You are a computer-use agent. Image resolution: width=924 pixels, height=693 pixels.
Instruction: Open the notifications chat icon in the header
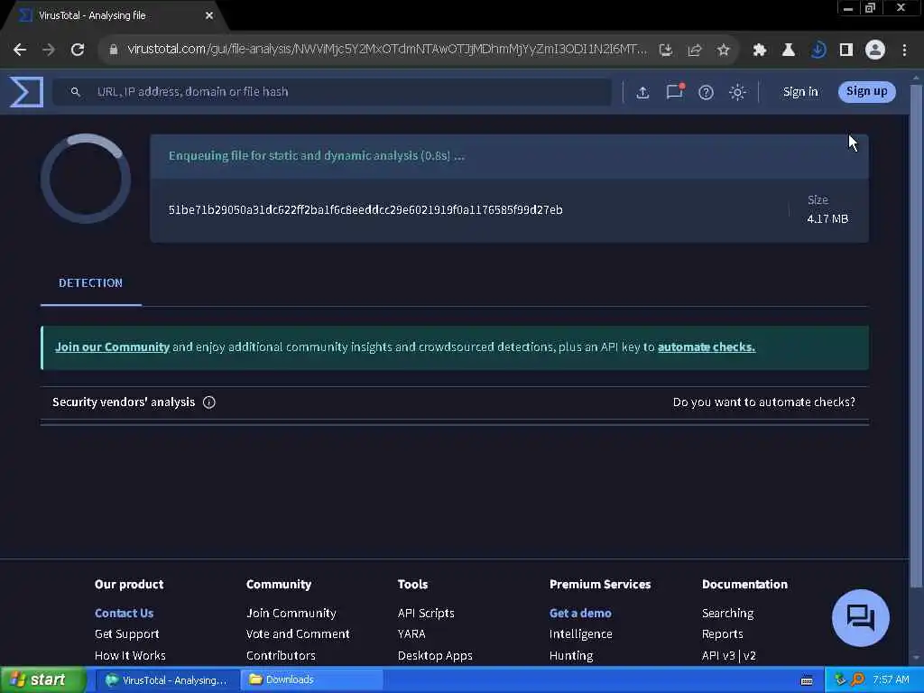[x=675, y=91]
